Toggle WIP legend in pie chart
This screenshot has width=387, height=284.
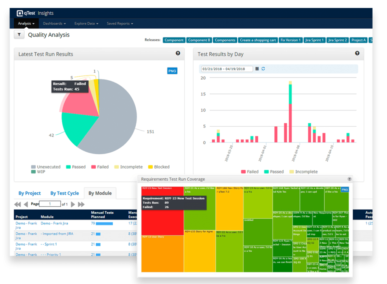[x=38, y=172]
